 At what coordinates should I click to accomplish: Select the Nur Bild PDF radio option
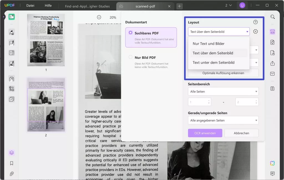[x=131, y=57]
